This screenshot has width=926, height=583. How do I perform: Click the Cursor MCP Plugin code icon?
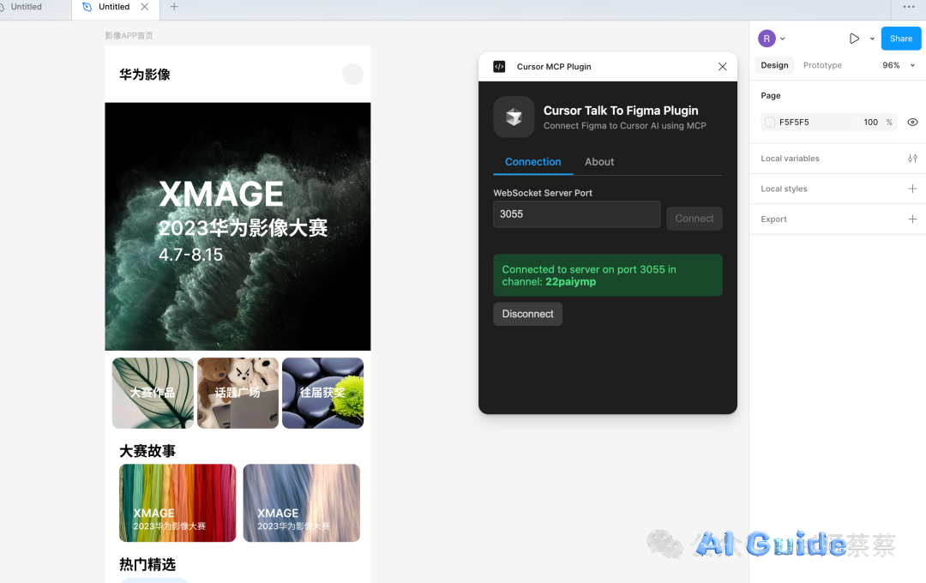(x=499, y=67)
